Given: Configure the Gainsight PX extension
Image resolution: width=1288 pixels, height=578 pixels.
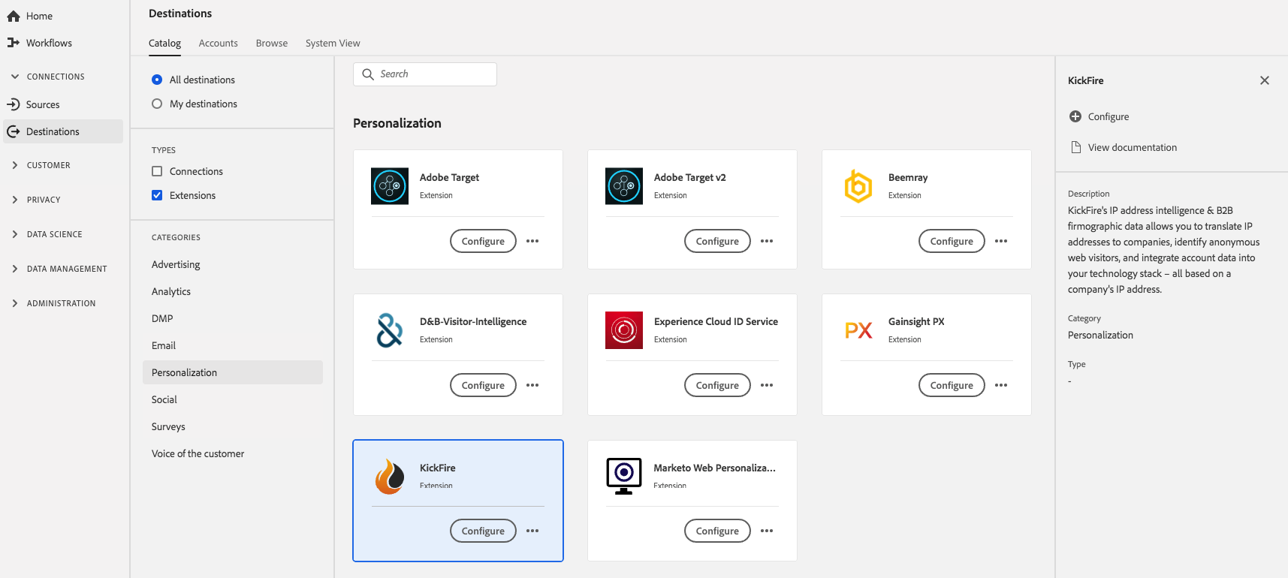Looking at the screenshot, I should point(952,385).
